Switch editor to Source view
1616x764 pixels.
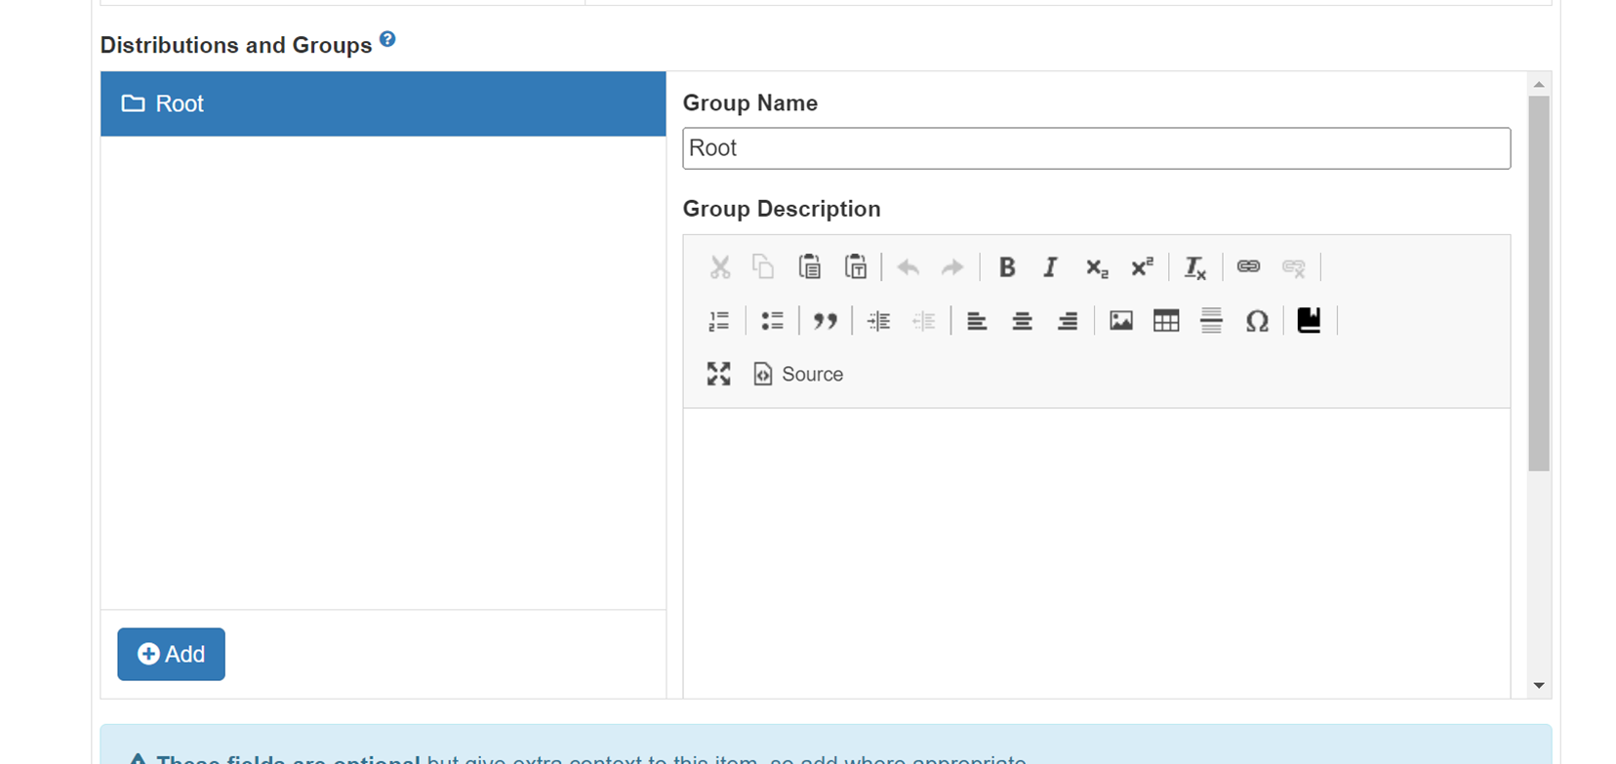click(x=798, y=374)
